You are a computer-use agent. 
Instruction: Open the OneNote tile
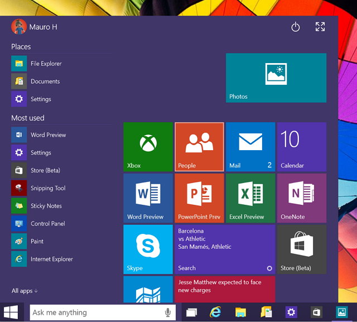coord(302,198)
